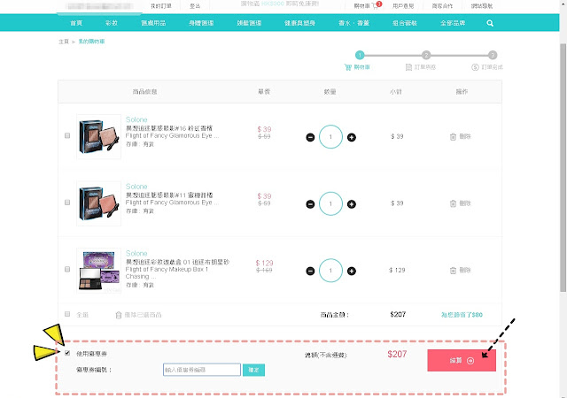Open the Solone brand link of #11 eyeshadow
This screenshot has width=567, height=398.
pos(136,187)
